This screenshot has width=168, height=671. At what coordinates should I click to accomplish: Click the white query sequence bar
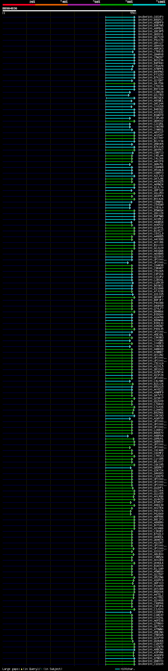69,11
